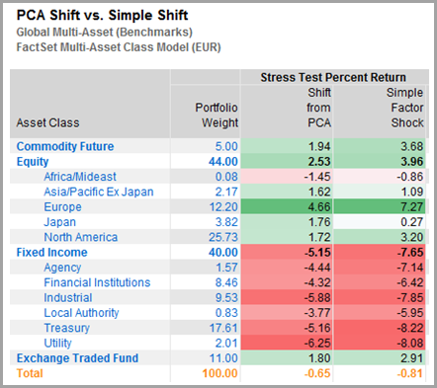This screenshot has height=388, width=437.
Task: Select the Stress Test Percent Return header
Action: click(333, 77)
